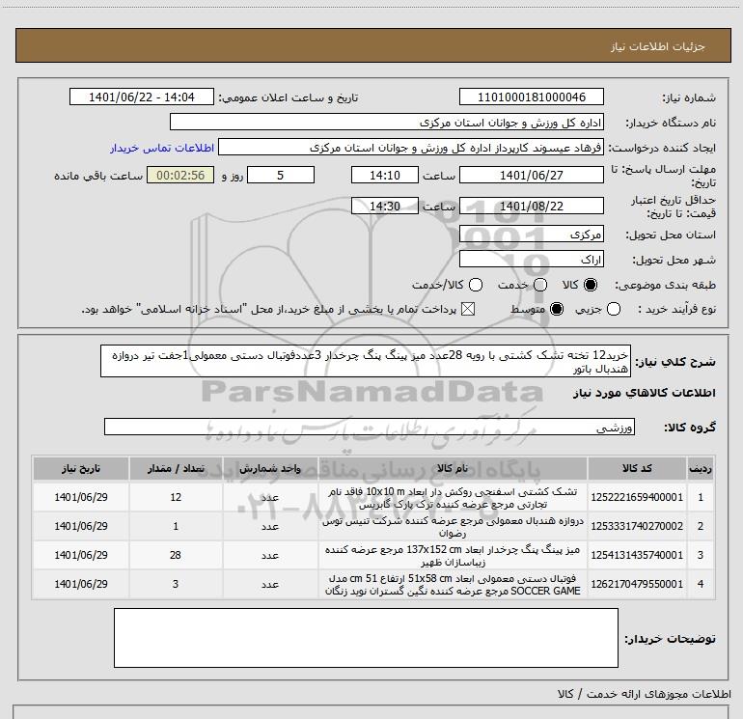Choose the جزیی purchase type option
Image resolution: width=743 pixels, height=719 pixels.
coord(614,309)
